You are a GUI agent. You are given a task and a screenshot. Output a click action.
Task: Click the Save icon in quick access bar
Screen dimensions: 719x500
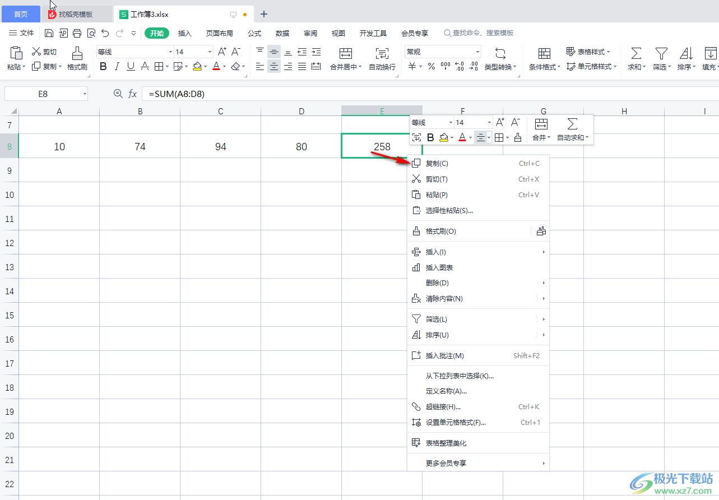[49, 33]
